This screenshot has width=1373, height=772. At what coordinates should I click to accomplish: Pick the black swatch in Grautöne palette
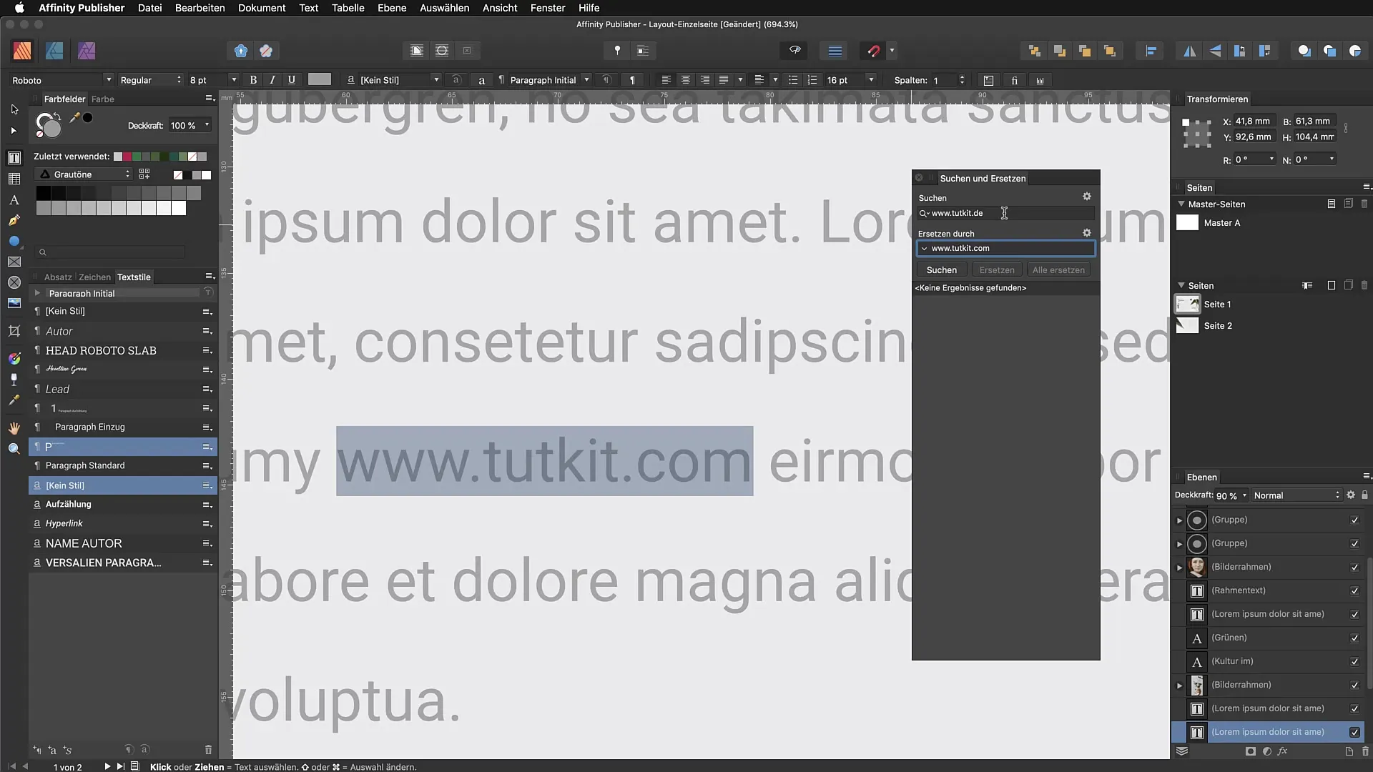tap(43, 193)
